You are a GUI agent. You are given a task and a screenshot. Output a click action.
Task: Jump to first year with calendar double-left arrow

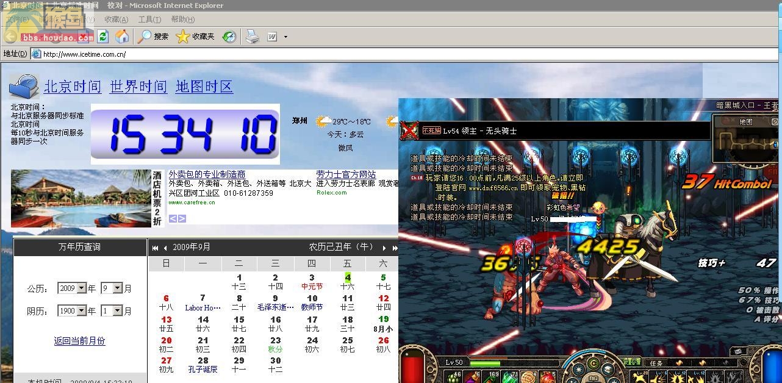tap(156, 248)
